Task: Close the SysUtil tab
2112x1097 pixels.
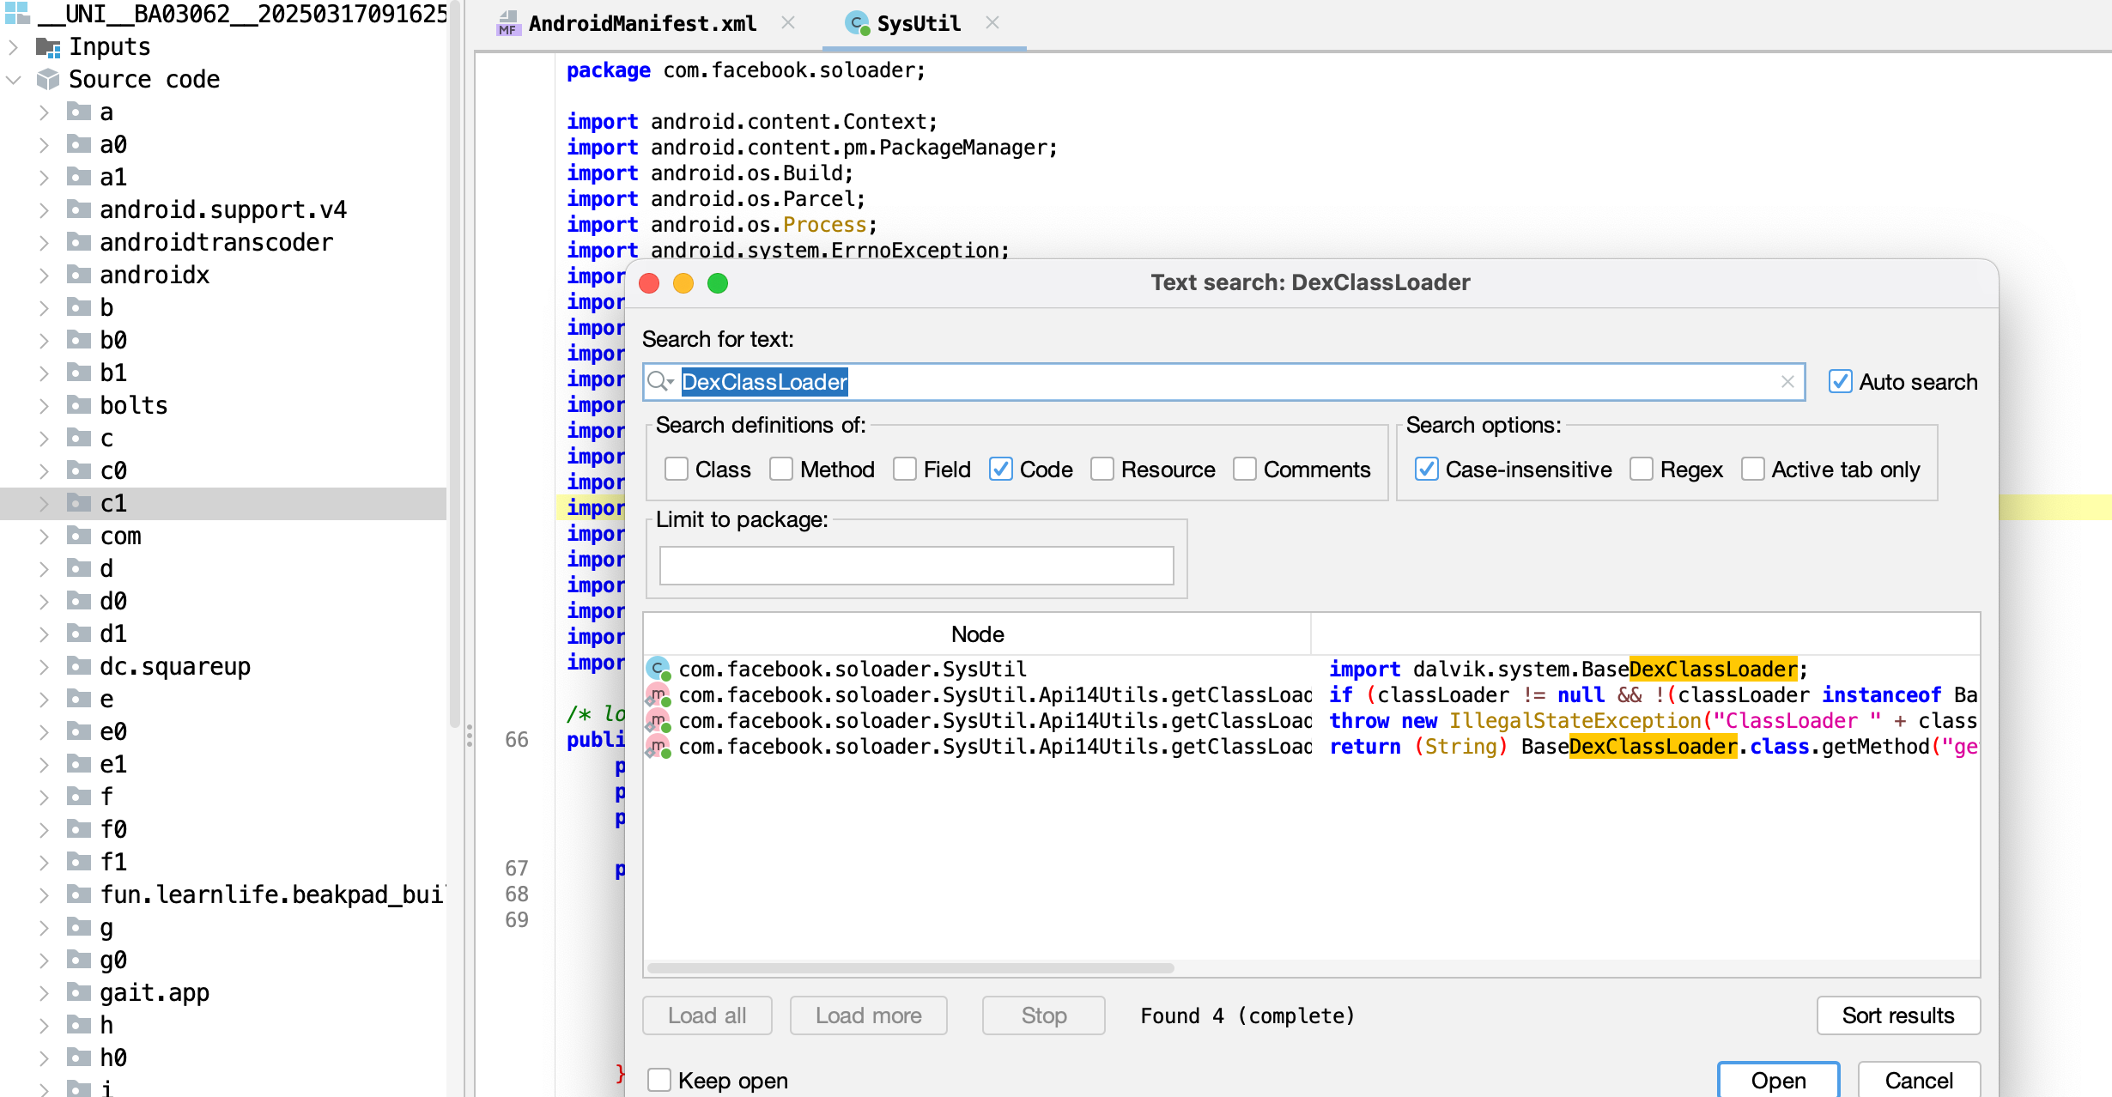Action: click(x=992, y=23)
